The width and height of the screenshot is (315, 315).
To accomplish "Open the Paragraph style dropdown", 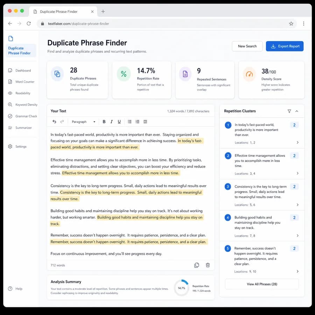I will pos(83,122).
